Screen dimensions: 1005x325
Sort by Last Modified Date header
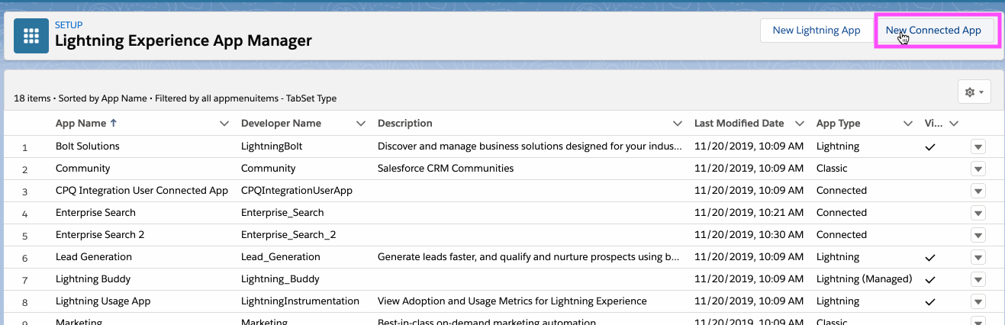739,124
